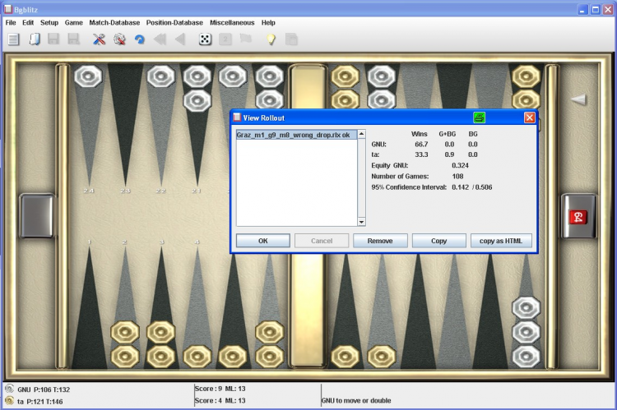Click the new match icon in toolbar

pos(14,39)
